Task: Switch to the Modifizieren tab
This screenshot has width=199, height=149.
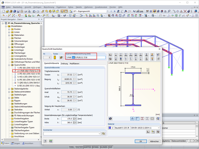Action: [74, 64]
